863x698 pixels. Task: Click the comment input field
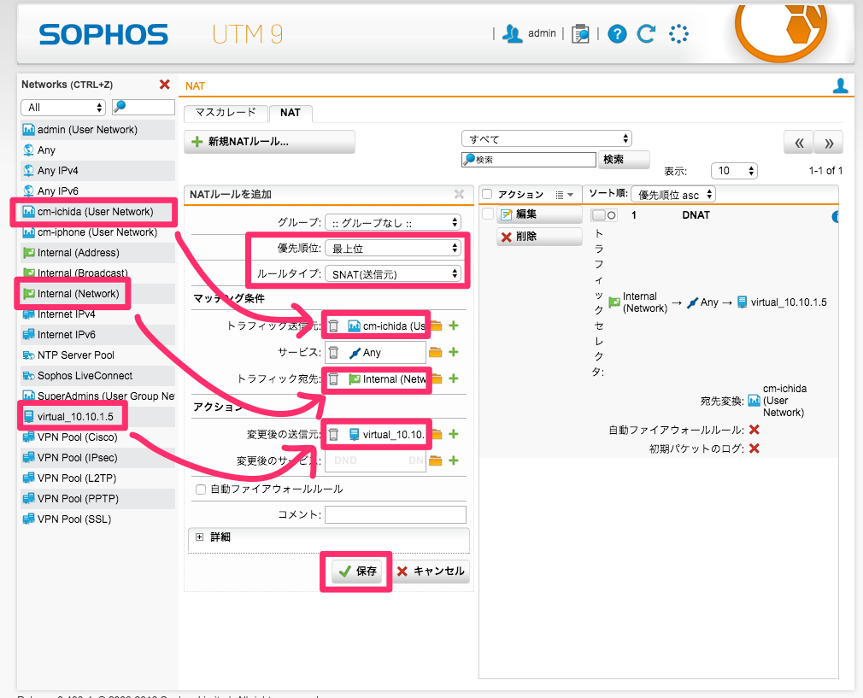[x=395, y=514]
